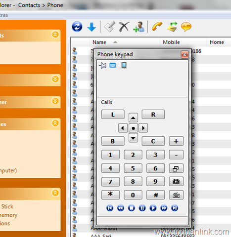Expand the sidebar panel ending in 'zer'

pos(55,101)
